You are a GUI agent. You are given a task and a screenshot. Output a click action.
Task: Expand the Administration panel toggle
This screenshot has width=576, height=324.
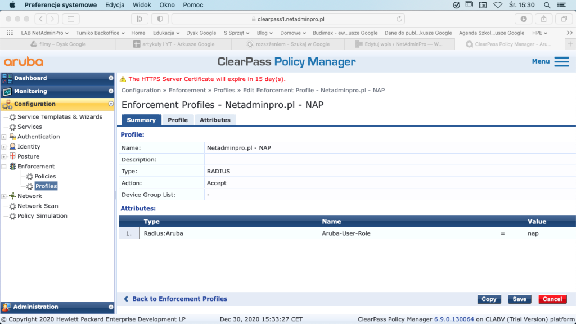click(111, 307)
